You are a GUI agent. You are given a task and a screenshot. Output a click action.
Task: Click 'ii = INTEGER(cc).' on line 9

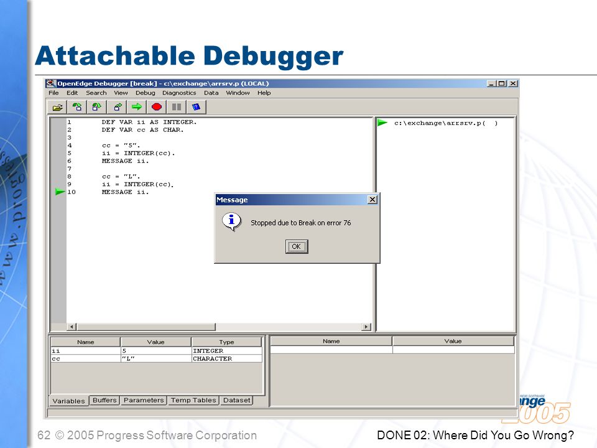[x=138, y=184]
